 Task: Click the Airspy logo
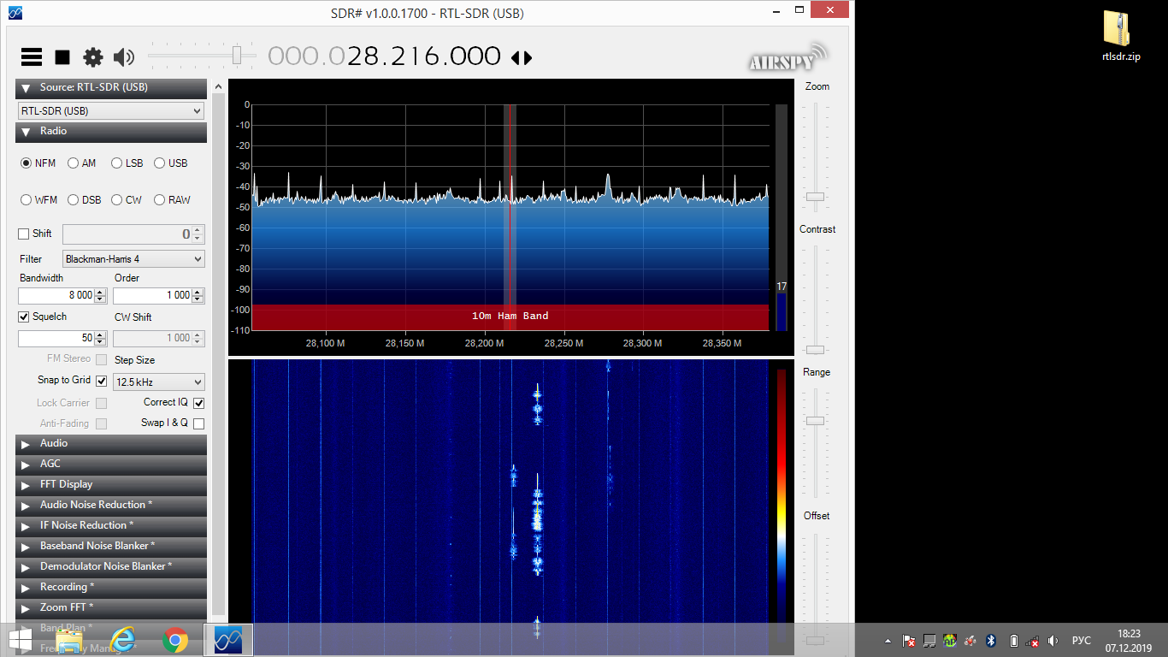[788, 57]
